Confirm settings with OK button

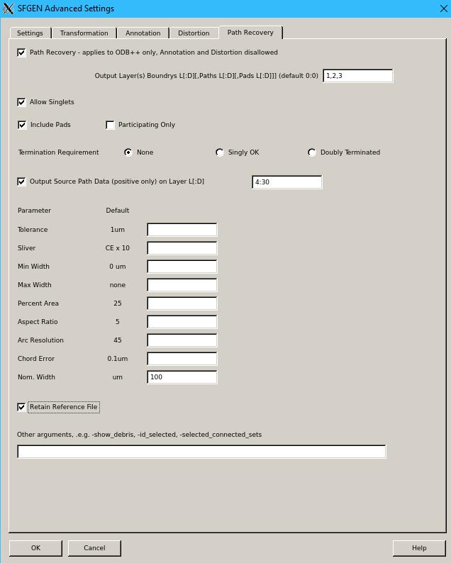[35, 548]
